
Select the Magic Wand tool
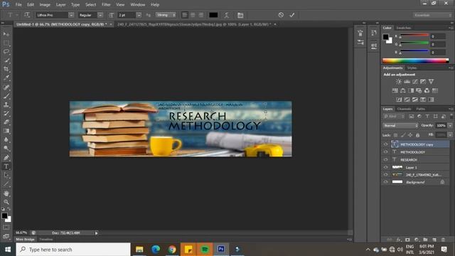[x=6, y=60]
